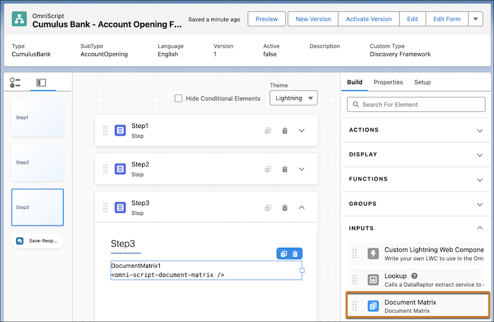Click the Lookup help question mark icon
This screenshot has height=322, width=494.
click(414, 276)
